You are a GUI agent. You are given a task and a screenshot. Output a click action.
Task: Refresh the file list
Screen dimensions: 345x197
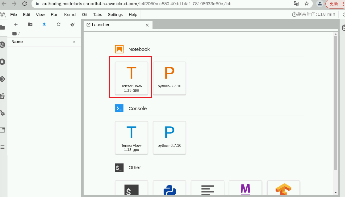tap(59, 24)
